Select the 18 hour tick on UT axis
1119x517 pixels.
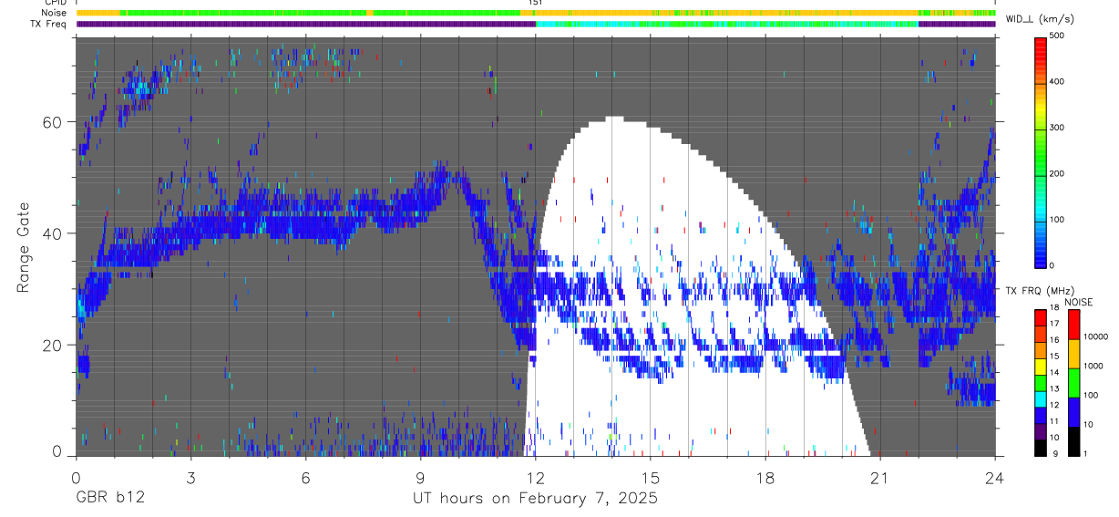coord(765,477)
